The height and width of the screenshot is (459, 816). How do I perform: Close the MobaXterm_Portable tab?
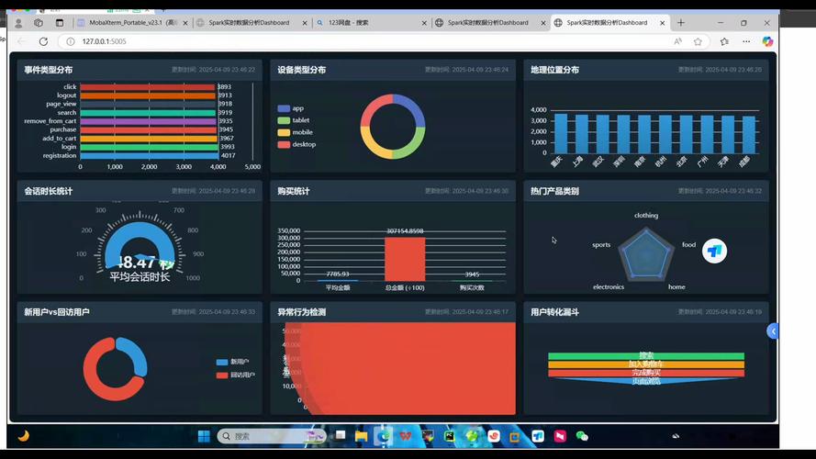point(185,23)
